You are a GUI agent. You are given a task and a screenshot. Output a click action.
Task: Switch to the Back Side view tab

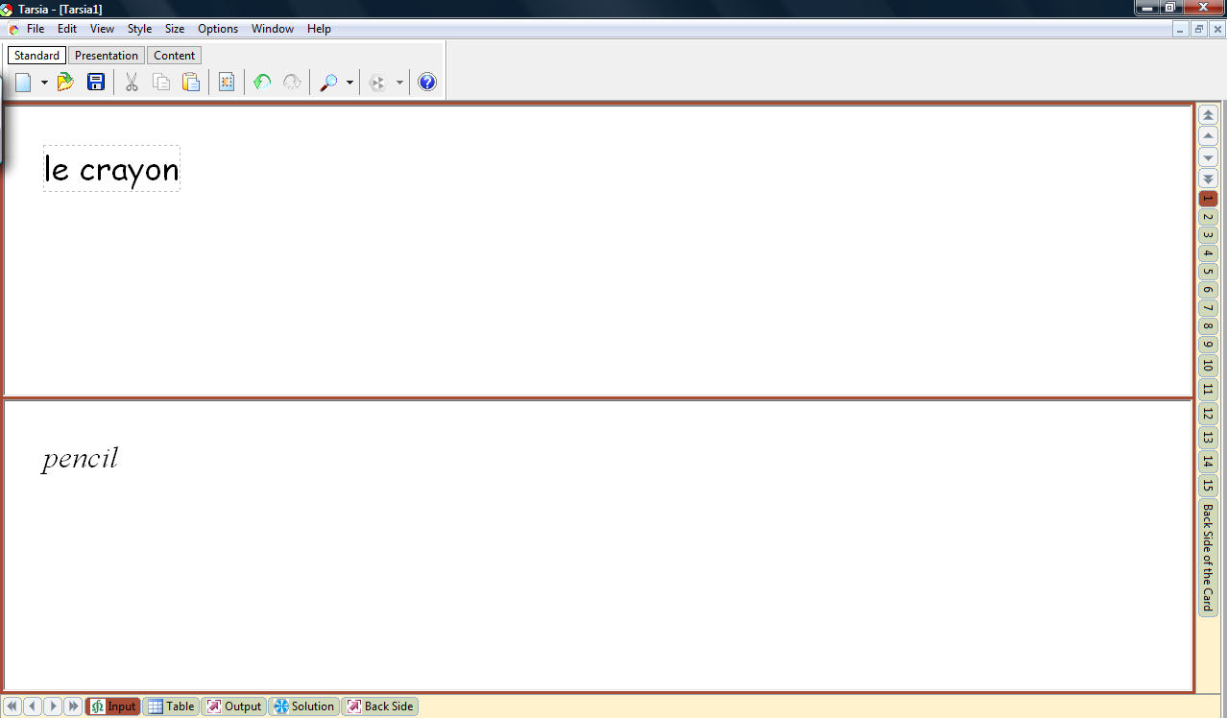(379, 706)
